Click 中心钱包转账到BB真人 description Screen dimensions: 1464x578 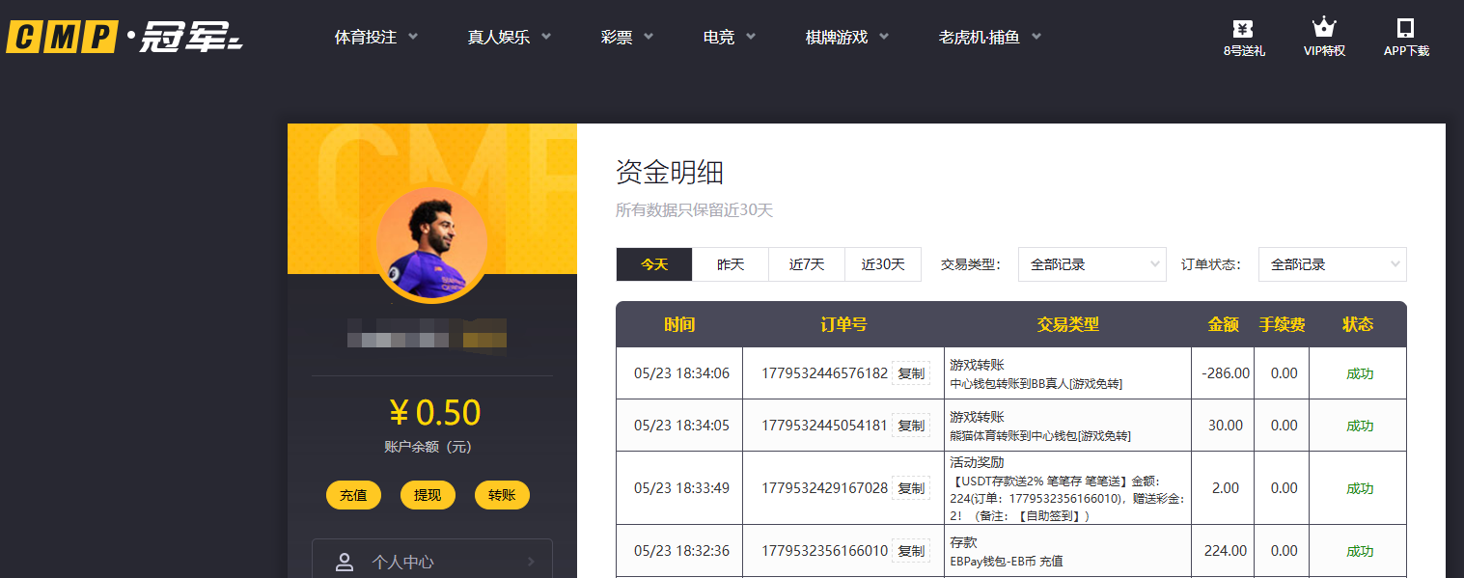tap(1036, 383)
